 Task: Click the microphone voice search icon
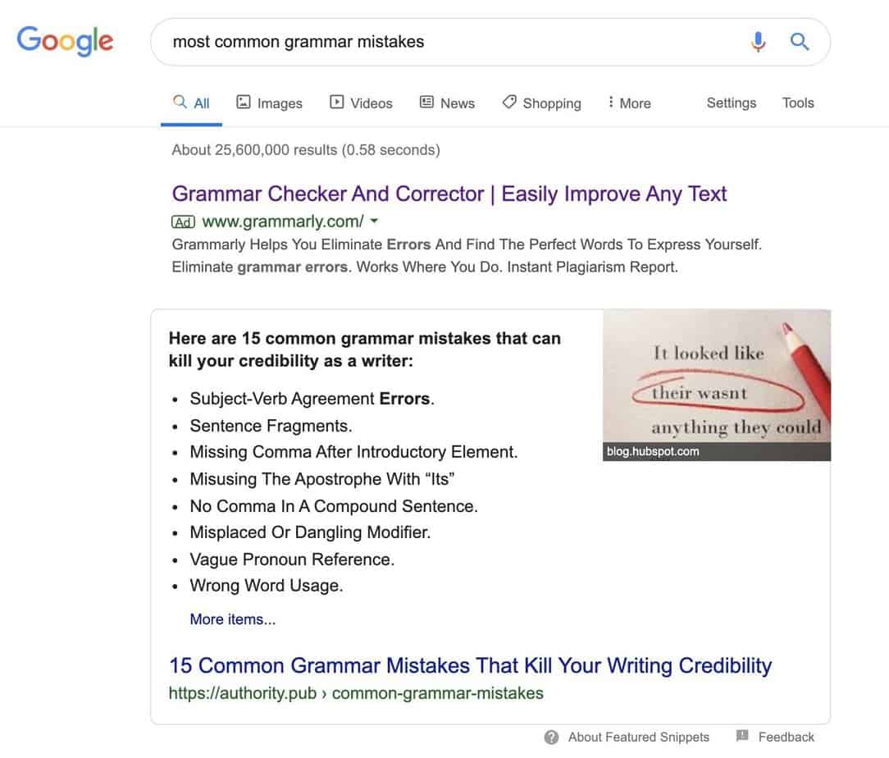pyautogui.click(x=759, y=41)
